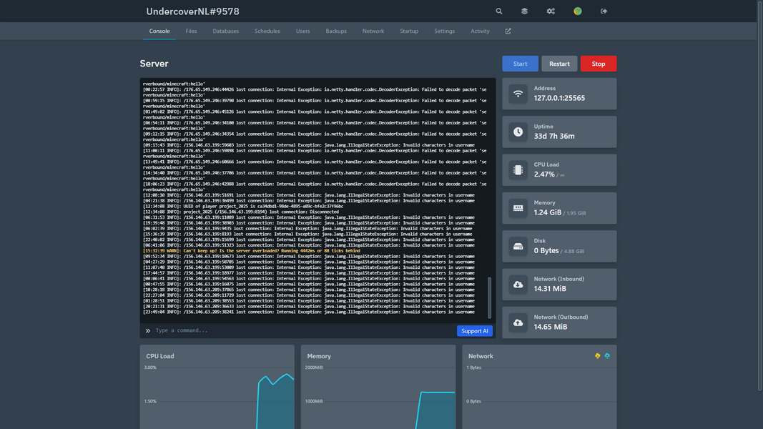Click the Uptime clock icon

click(518, 132)
